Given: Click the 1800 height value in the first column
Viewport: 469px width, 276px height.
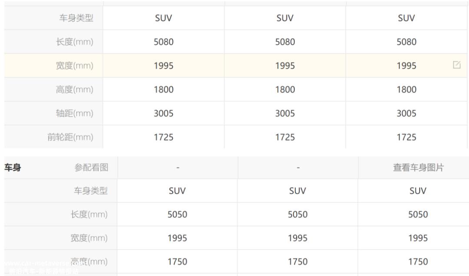Looking at the screenshot, I should click(164, 90).
